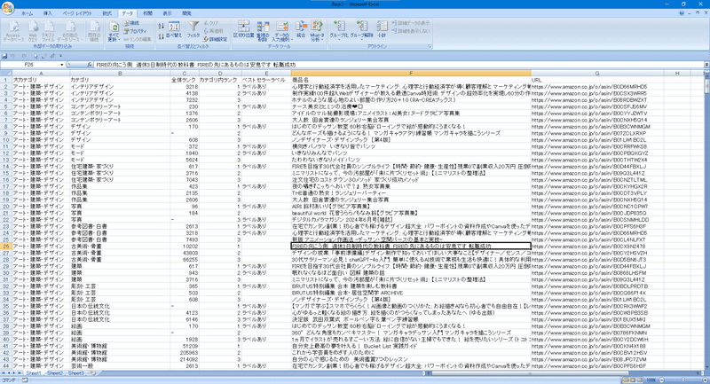
Task: Click the Web クエリ icon
Action: pos(33,31)
